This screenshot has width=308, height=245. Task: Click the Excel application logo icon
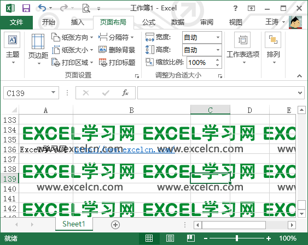pyautogui.click(x=10, y=8)
